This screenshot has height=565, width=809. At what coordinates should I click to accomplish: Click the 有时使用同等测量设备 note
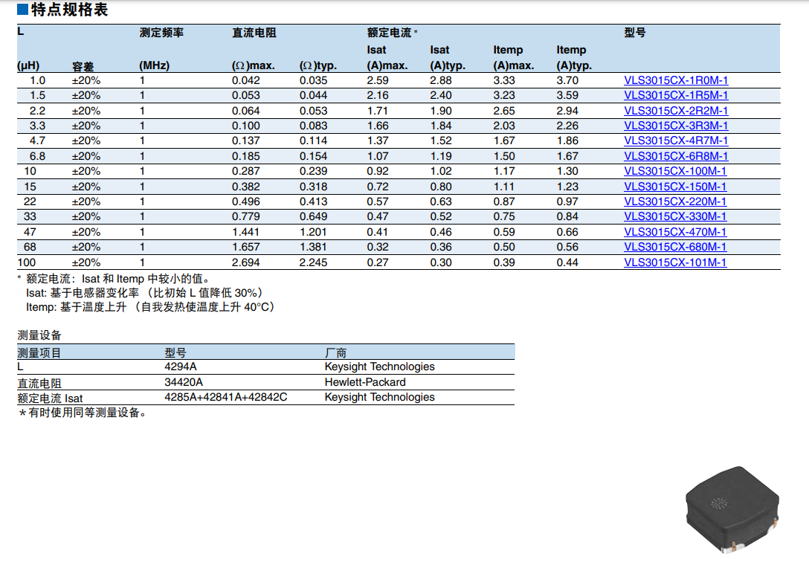(x=84, y=413)
